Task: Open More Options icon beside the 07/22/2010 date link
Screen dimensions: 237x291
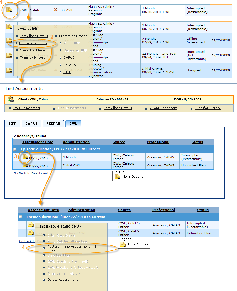Action: pyautogui.click(x=25, y=165)
